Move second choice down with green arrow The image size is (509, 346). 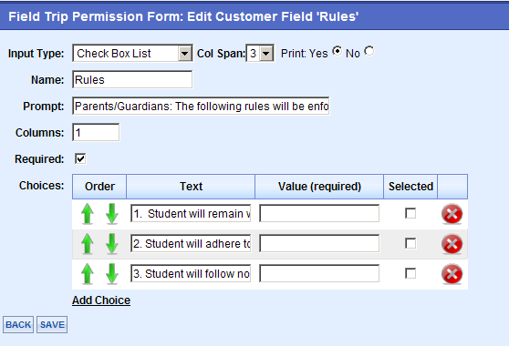(112, 244)
